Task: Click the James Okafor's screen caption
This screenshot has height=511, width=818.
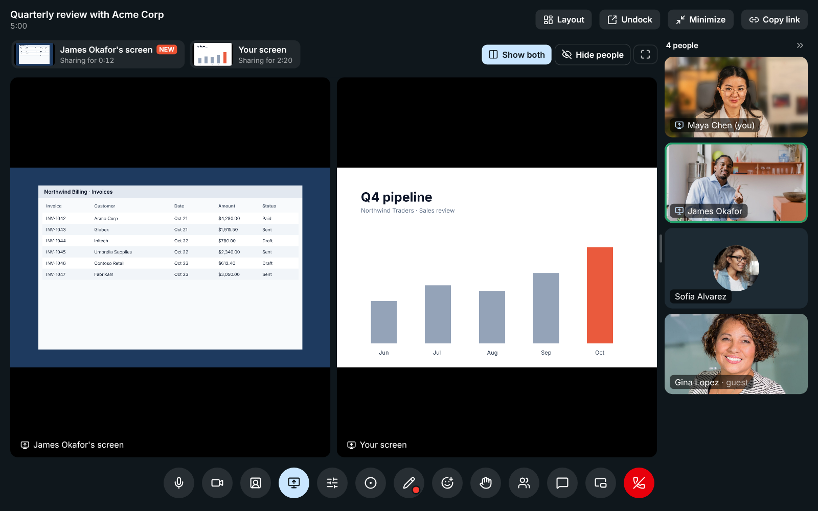Action: coord(78,445)
